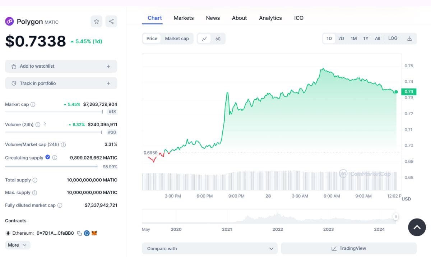Expand the More contracts dropdown

[18, 245]
